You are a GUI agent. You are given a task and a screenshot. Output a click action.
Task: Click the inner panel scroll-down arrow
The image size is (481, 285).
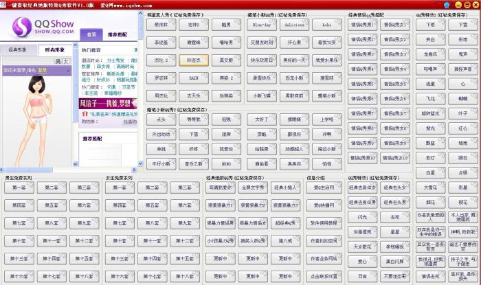(76, 164)
